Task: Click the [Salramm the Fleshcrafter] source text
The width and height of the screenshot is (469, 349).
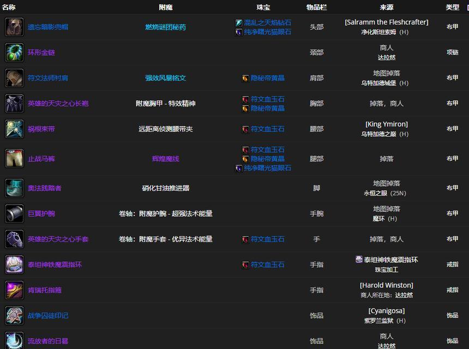Action: pyautogui.click(x=387, y=22)
